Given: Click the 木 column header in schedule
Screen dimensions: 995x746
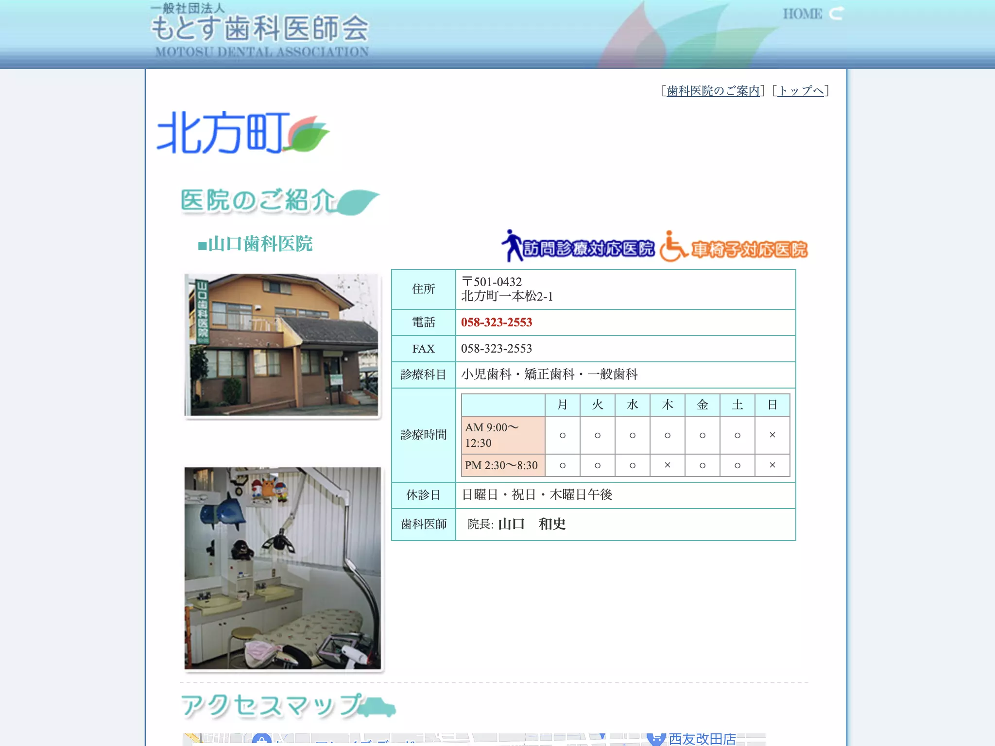Looking at the screenshot, I should (x=668, y=405).
